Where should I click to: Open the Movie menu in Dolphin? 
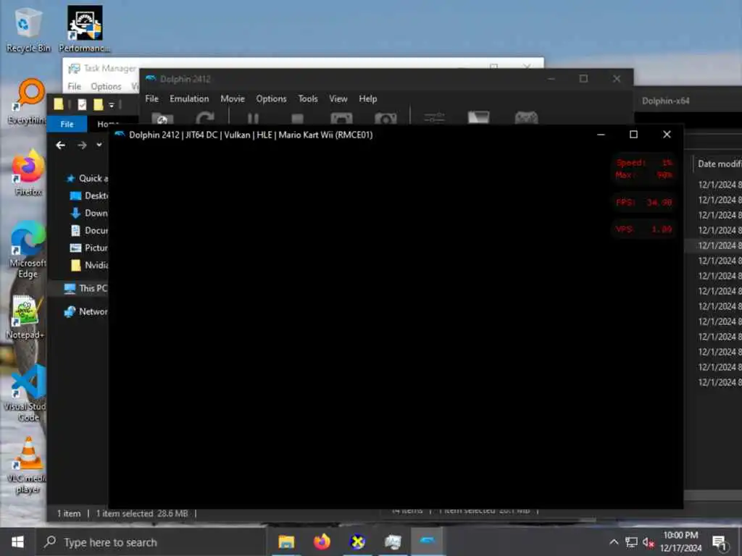tap(233, 98)
